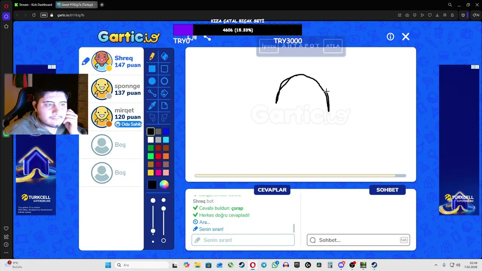The image size is (482, 271).
Task: Select the yellow color swatch
Action: click(151, 173)
